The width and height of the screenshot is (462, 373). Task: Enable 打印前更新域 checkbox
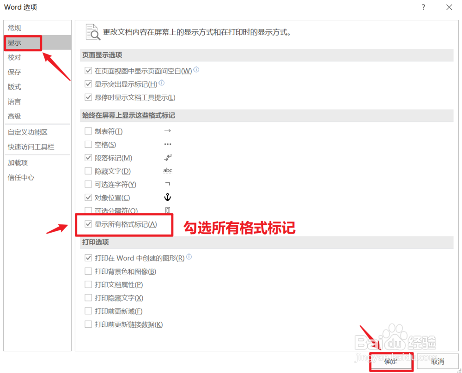[88, 311]
